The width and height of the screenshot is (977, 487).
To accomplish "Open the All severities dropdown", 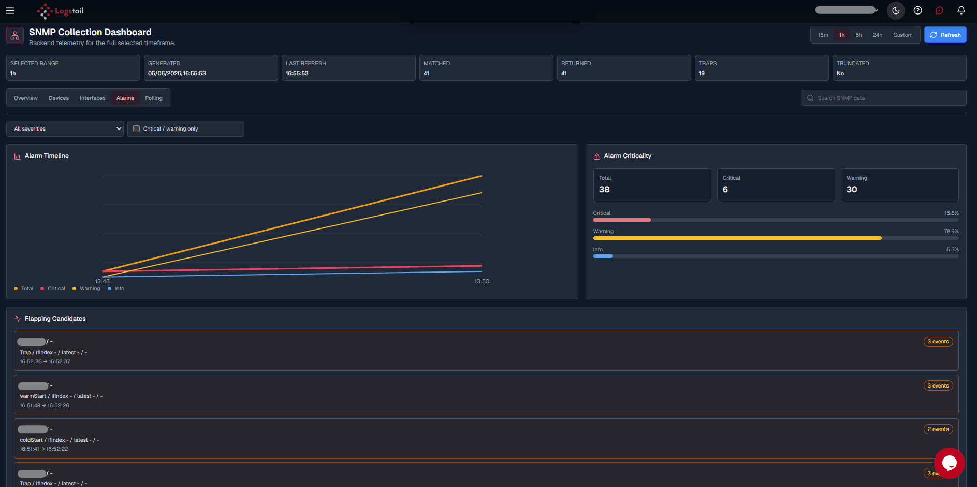I will tap(65, 128).
